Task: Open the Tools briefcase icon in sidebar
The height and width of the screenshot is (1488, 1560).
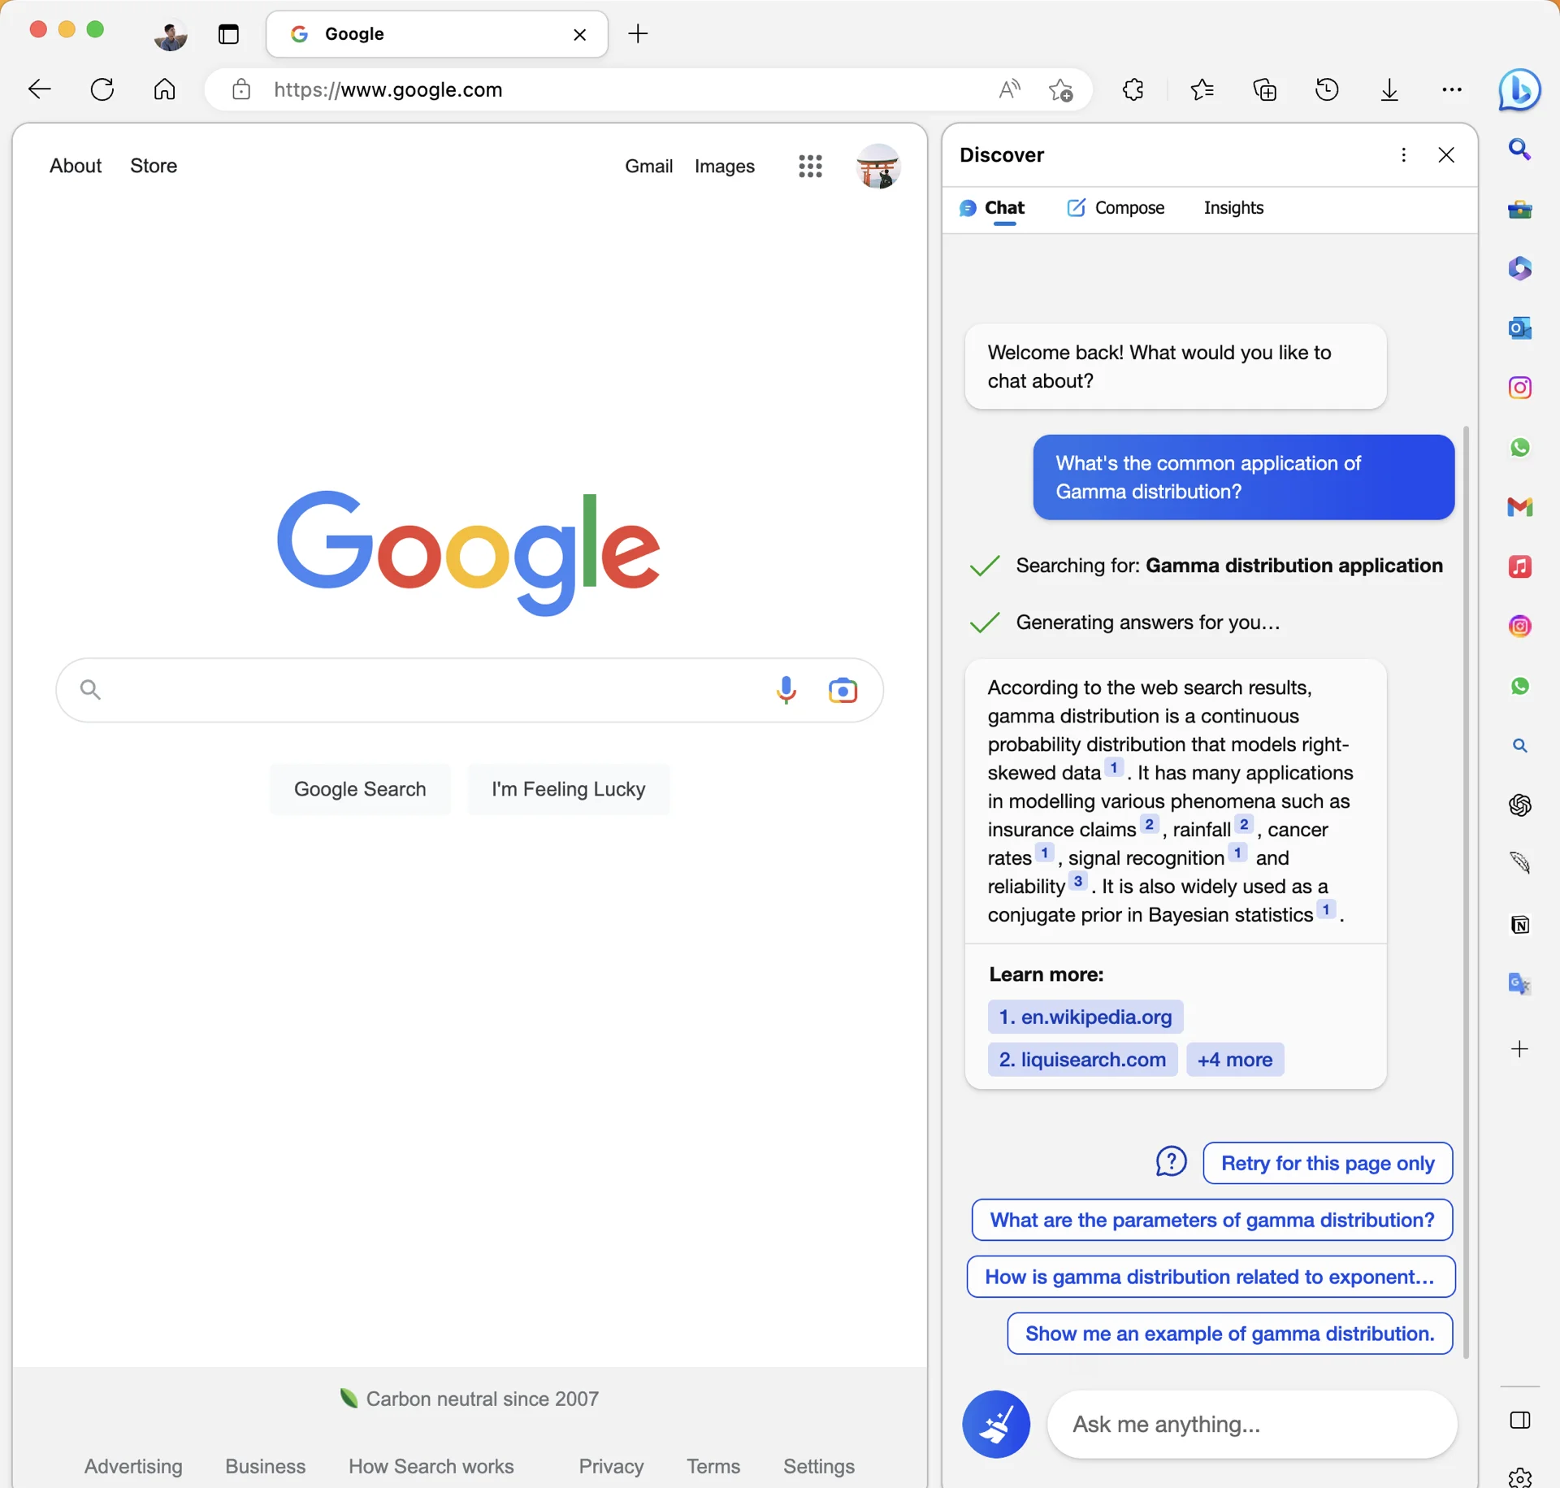Action: 1519,210
